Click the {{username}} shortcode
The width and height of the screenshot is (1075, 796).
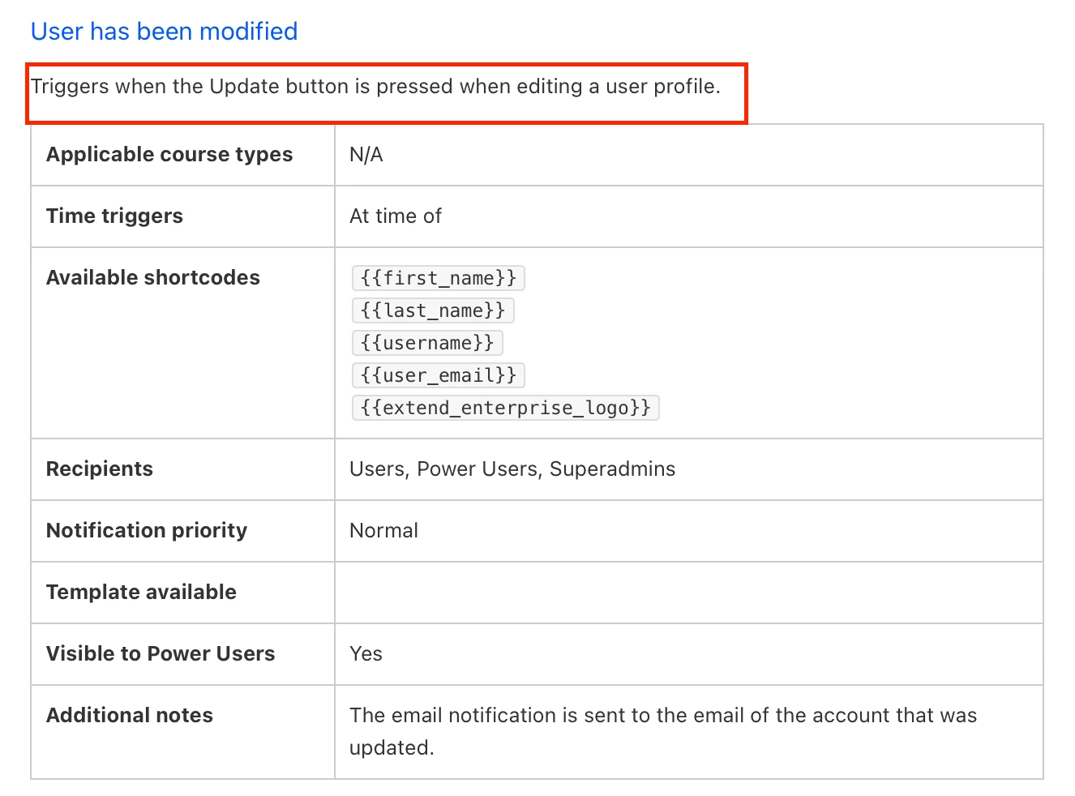[x=427, y=343]
